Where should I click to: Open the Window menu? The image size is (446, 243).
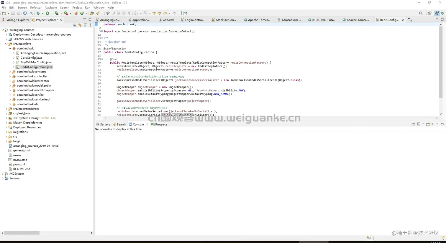pos(99,8)
